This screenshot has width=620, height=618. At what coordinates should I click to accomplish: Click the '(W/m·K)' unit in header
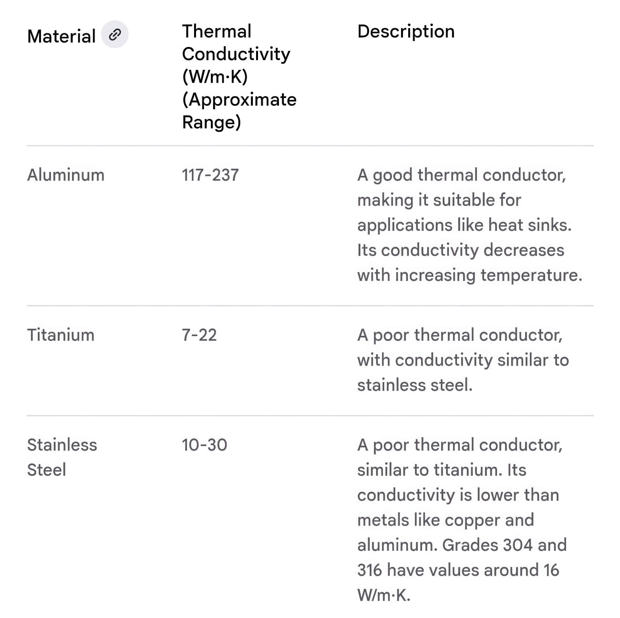coord(215,77)
